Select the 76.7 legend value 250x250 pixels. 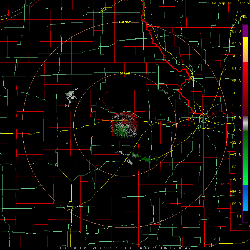coord(236,56)
